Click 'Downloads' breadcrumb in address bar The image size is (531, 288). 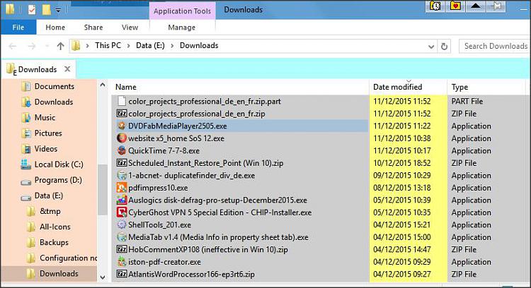pyautogui.click(x=199, y=46)
